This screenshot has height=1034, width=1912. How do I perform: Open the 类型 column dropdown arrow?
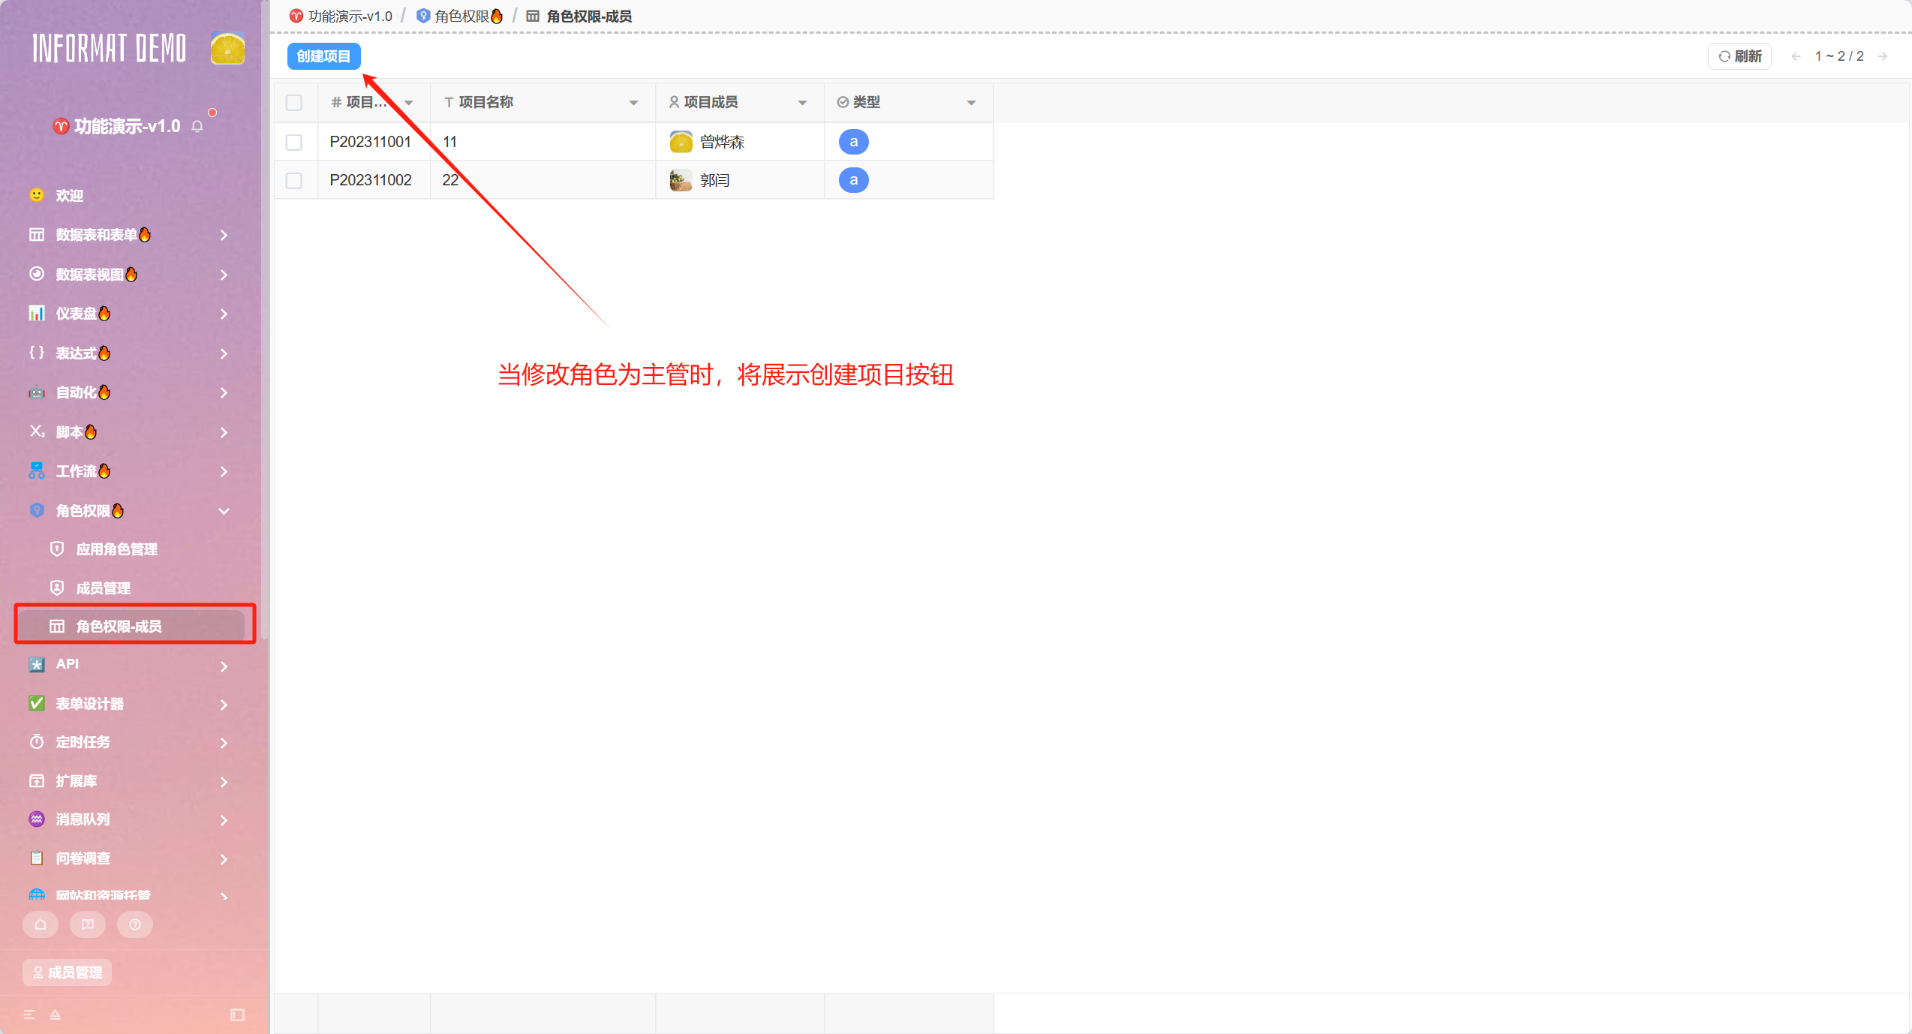click(x=971, y=103)
